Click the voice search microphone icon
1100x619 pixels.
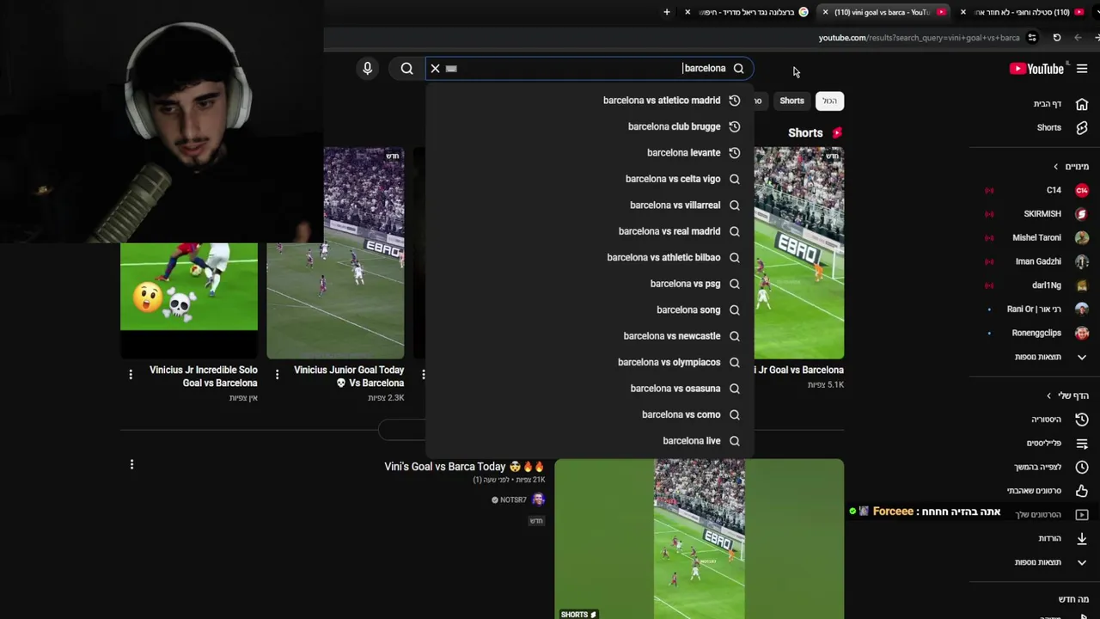pos(367,68)
